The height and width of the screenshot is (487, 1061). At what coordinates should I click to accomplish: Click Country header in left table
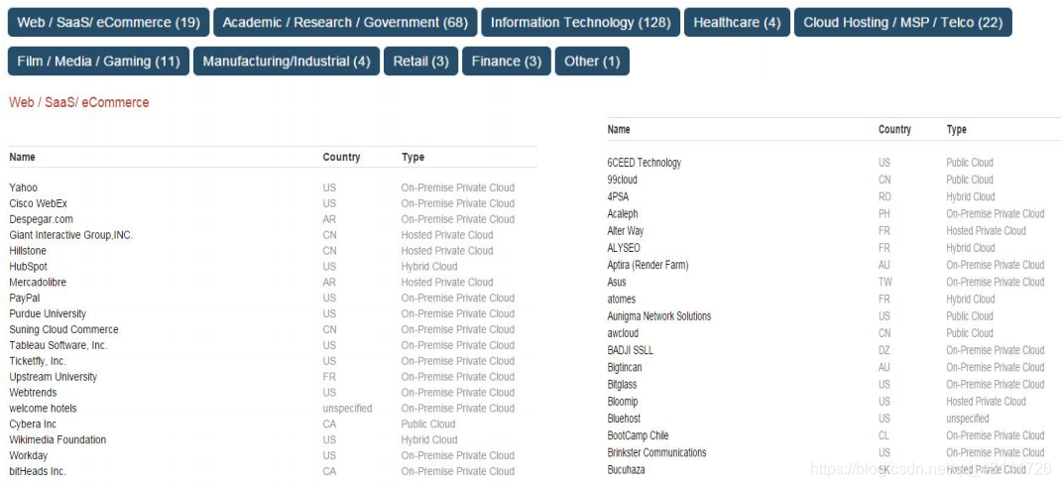tap(341, 157)
